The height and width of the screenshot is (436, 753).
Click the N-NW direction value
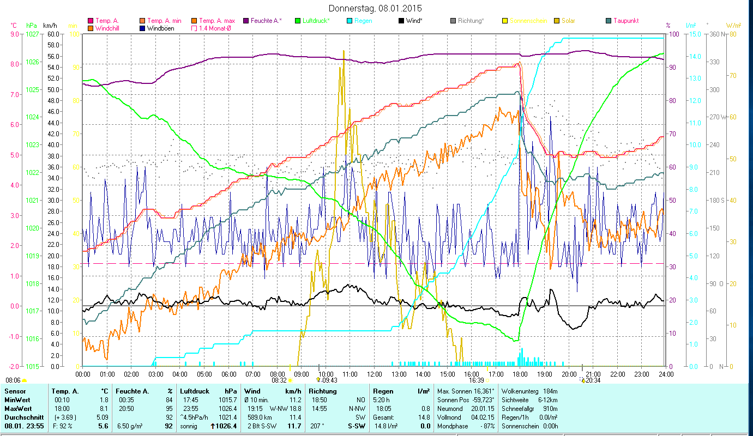tap(357, 408)
